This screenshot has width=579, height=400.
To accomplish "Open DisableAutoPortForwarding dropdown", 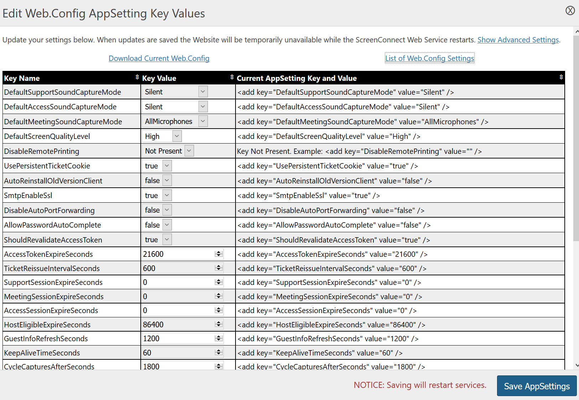I will [157, 210].
